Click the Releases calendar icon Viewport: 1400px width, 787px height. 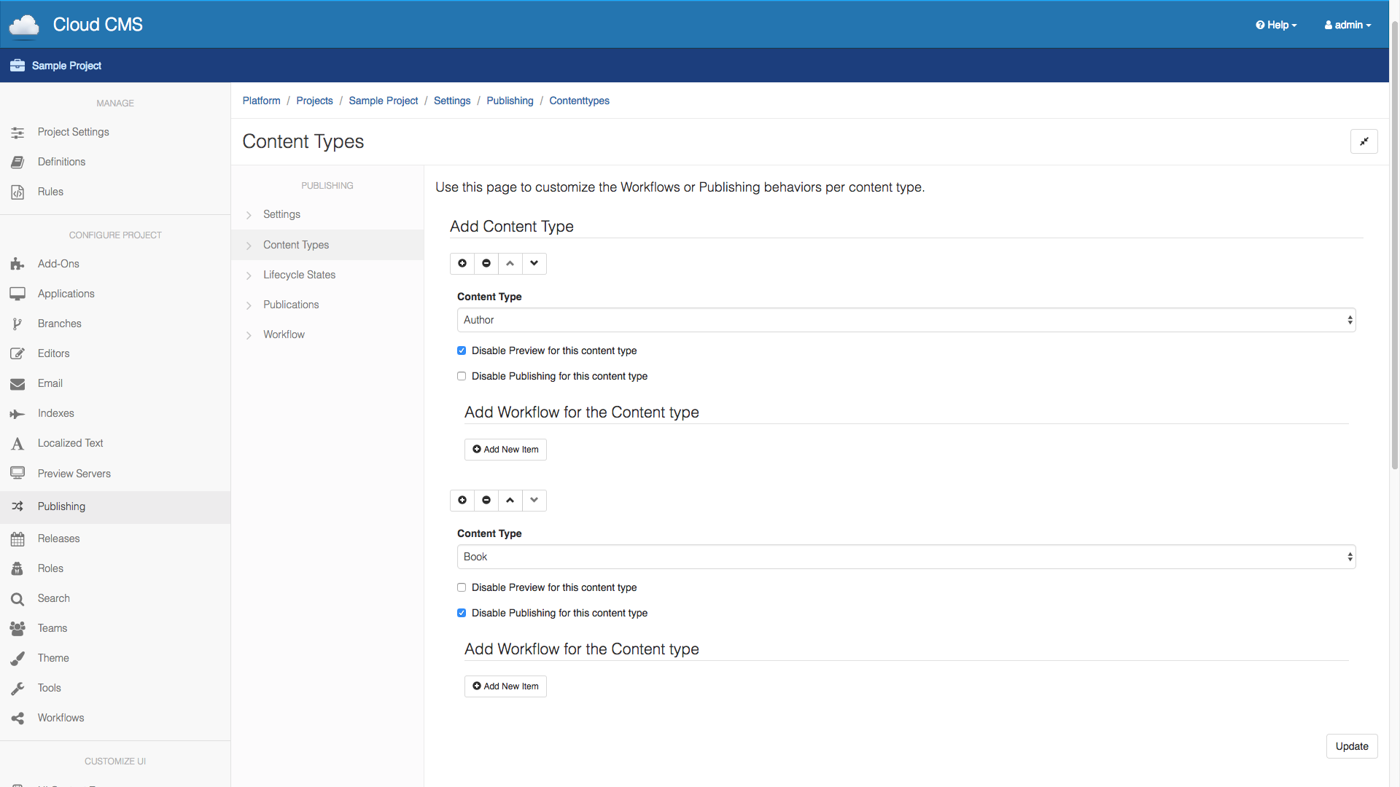[x=17, y=539]
